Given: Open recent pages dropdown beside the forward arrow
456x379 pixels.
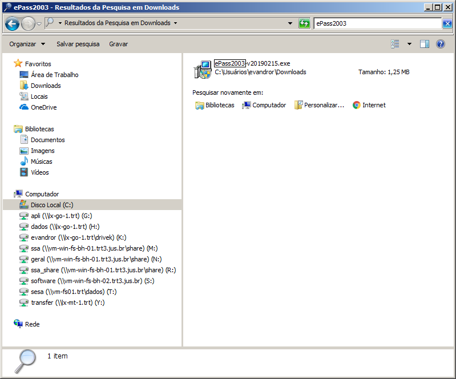Looking at the screenshot, I should pos(39,24).
